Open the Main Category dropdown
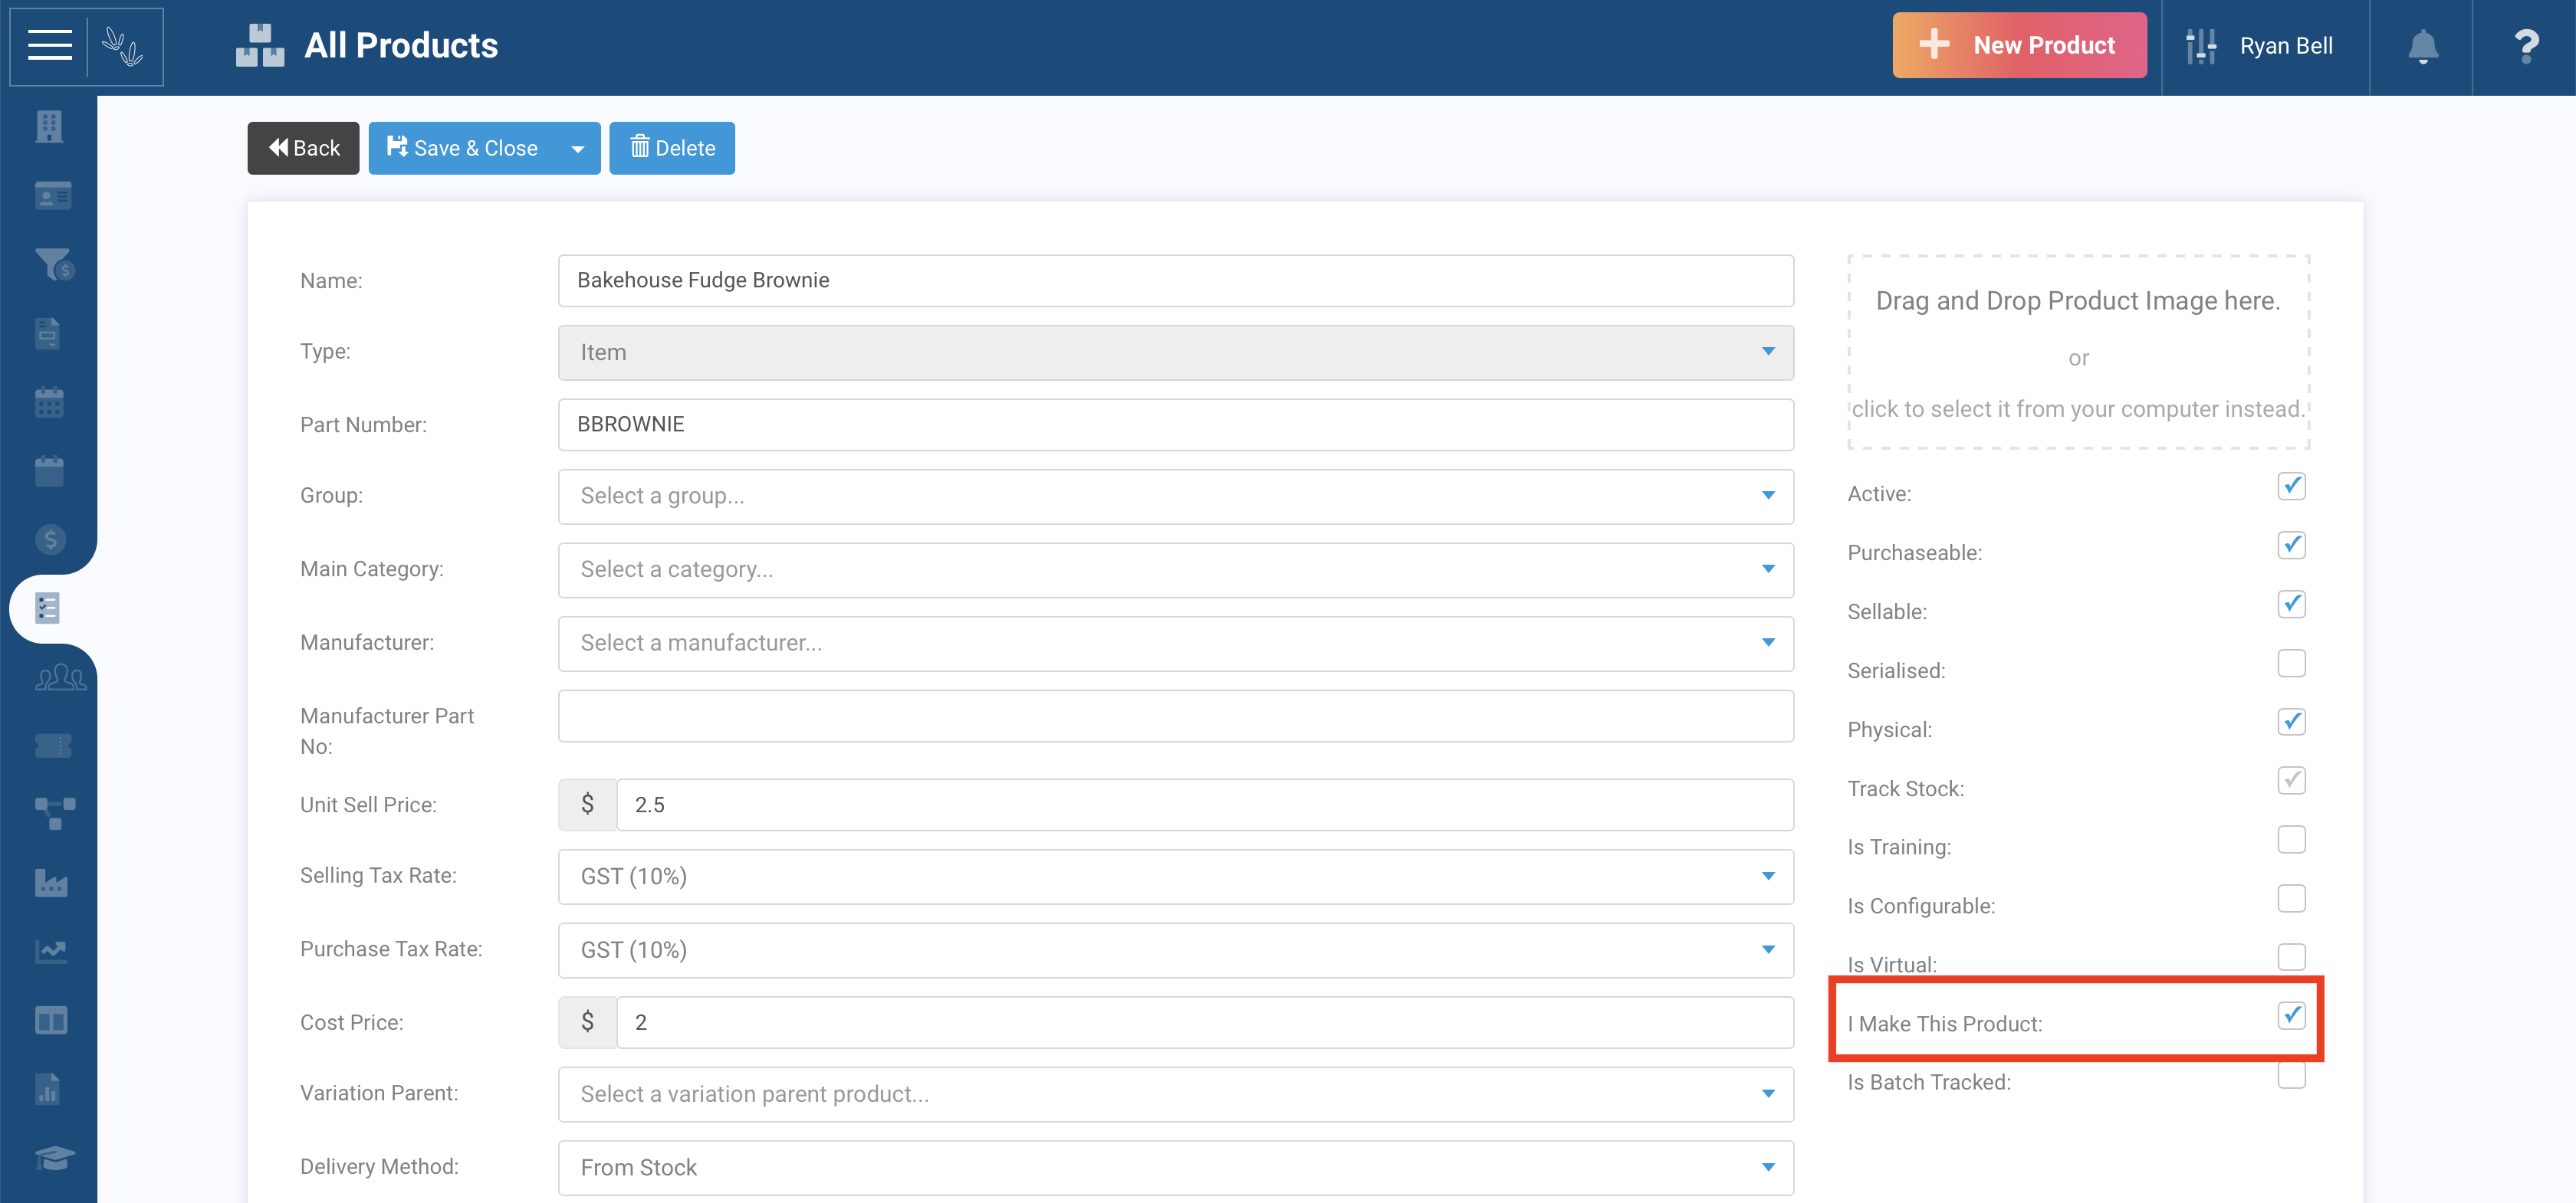2576x1203 pixels. pyautogui.click(x=1175, y=569)
